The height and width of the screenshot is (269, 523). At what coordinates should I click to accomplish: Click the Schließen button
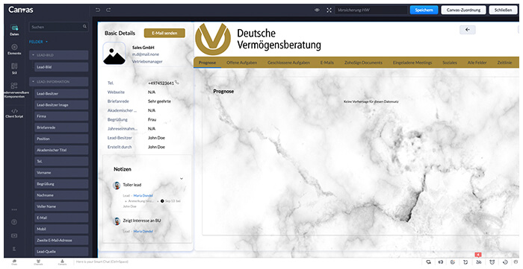point(503,10)
